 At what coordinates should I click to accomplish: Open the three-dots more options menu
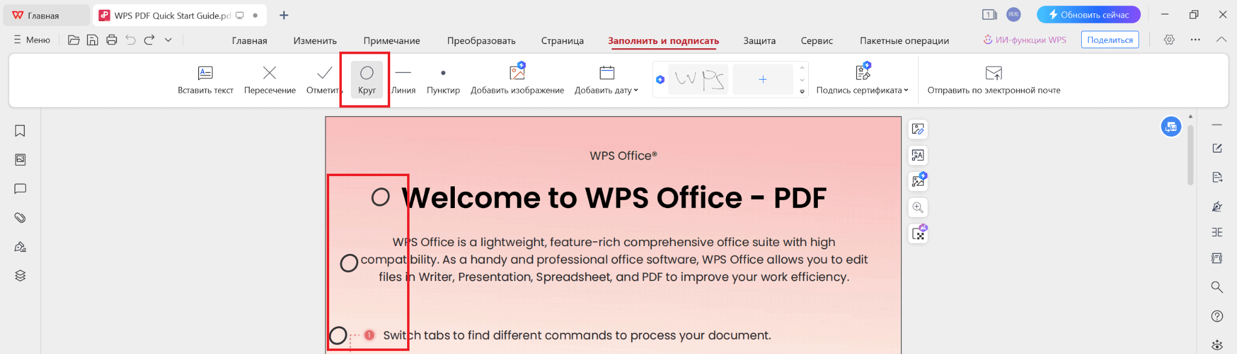(1195, 40)
